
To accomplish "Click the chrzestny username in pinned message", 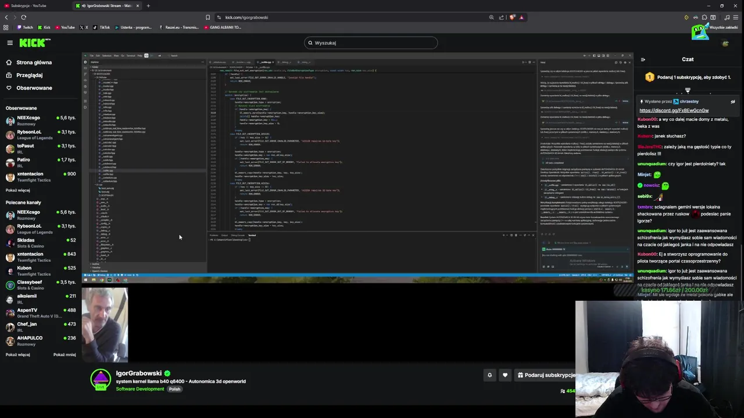I will click(689, 102).
